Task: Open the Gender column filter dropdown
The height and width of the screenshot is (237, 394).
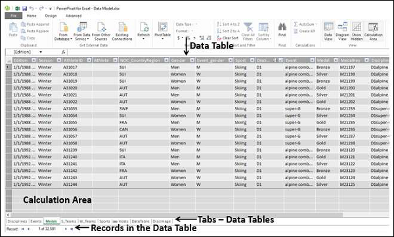Action: tap(192, 60)
